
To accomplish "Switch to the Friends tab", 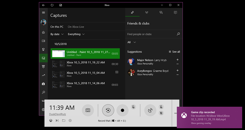I will click(x=132, y=13).
